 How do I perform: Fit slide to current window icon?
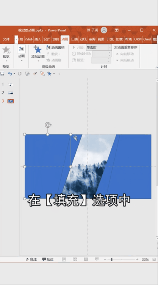coord(154,260)
